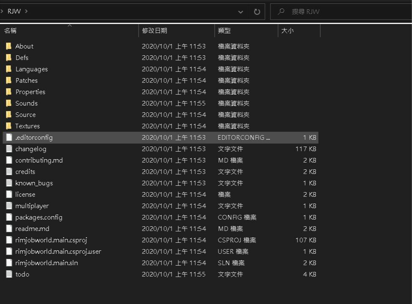The width and height of the screenshot is (412, 304).
Task: Select the Properties folder name
Action: coord(30,92)
